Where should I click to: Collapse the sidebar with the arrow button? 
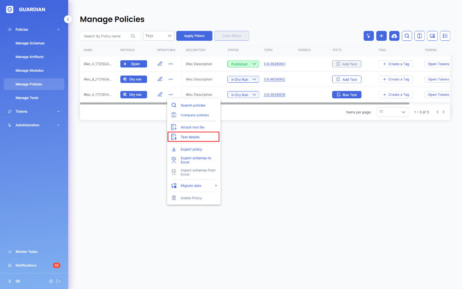pos(68,19)
